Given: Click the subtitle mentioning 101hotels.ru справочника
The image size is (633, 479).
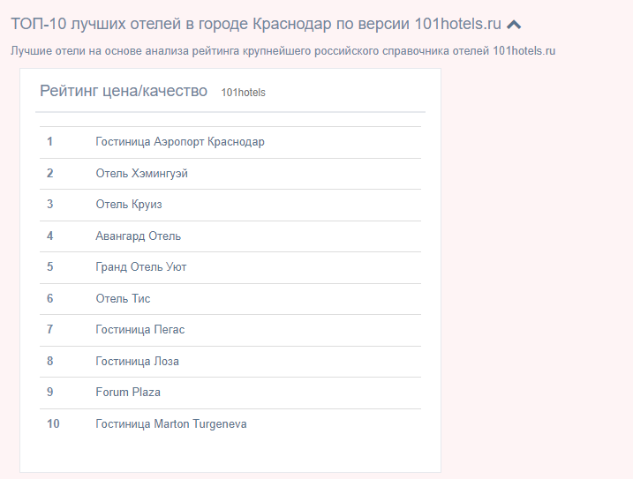Looking at the screenshot, I should pos(283,51).
